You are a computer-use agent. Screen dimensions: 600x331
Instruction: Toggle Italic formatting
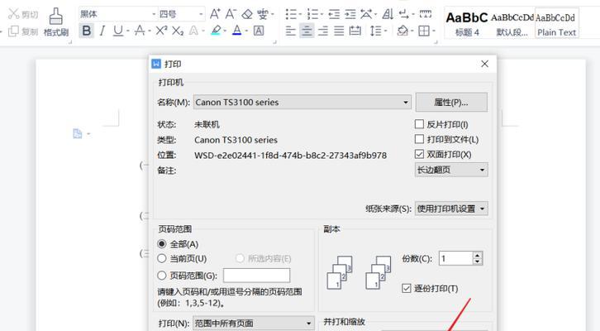point(102,31)
